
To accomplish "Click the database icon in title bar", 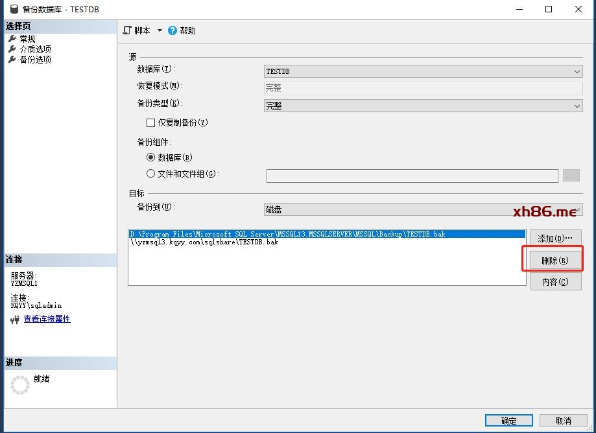I will coord(14,10).
